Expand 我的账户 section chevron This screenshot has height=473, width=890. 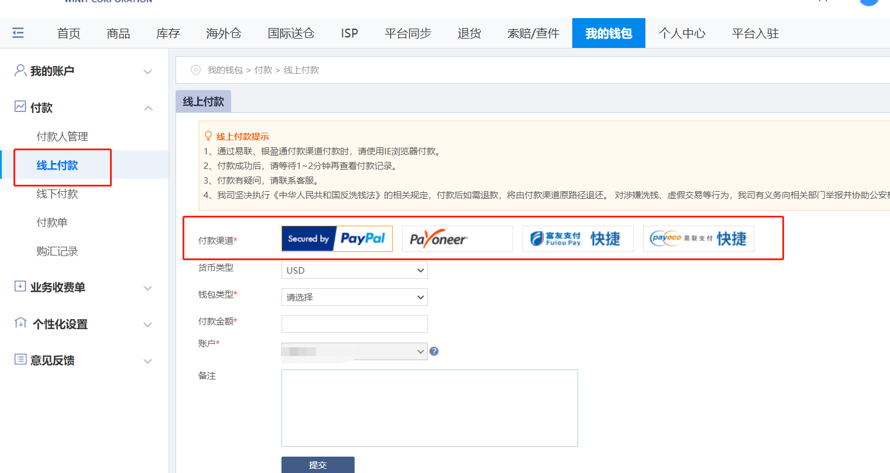[148, 72]
